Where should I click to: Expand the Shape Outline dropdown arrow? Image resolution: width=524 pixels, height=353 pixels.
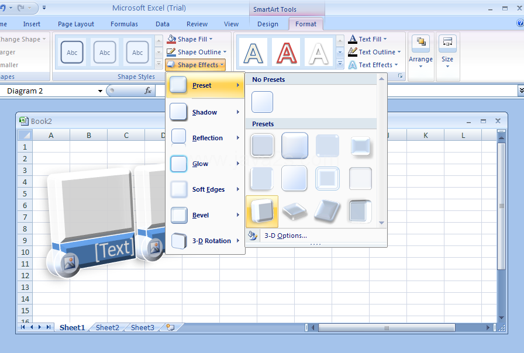(225, 52)
